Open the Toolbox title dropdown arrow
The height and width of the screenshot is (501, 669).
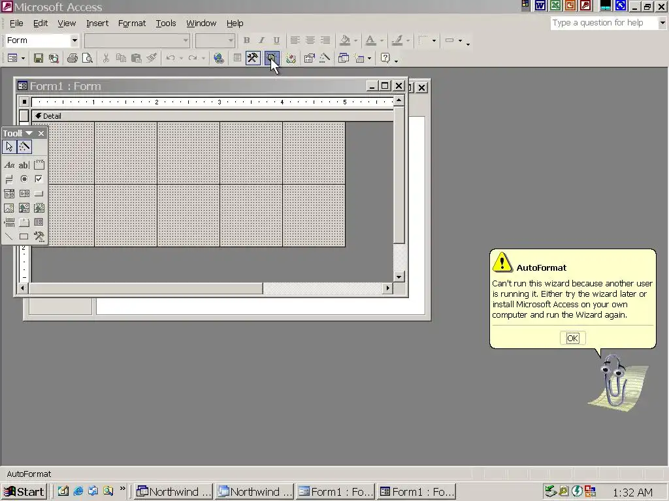29,133
